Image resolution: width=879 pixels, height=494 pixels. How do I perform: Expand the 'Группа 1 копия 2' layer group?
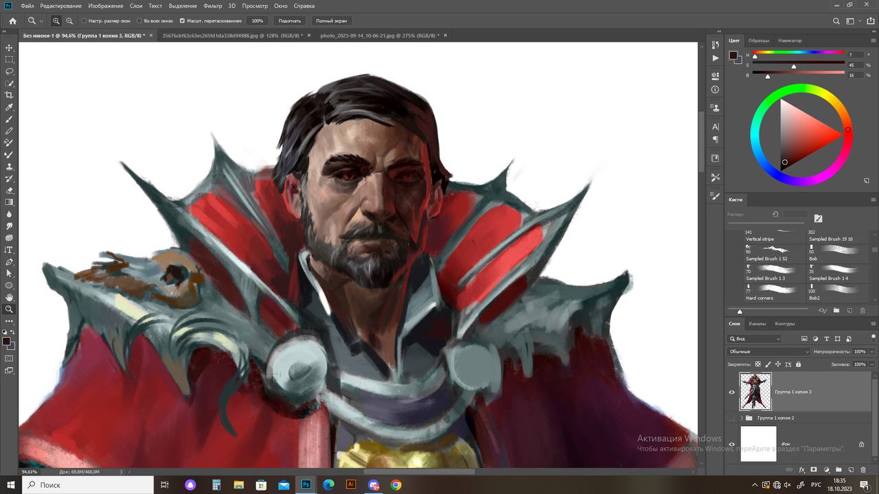point(741,418)
